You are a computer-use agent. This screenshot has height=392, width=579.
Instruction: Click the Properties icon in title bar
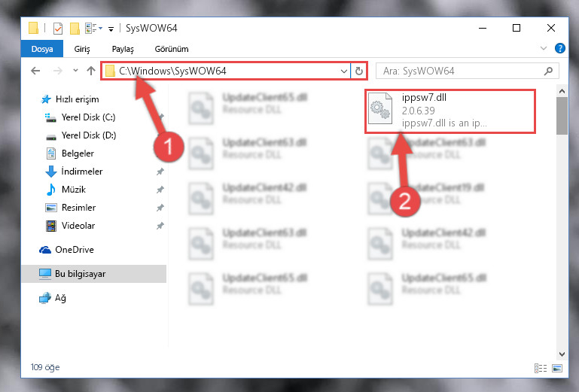click(58, 28)
